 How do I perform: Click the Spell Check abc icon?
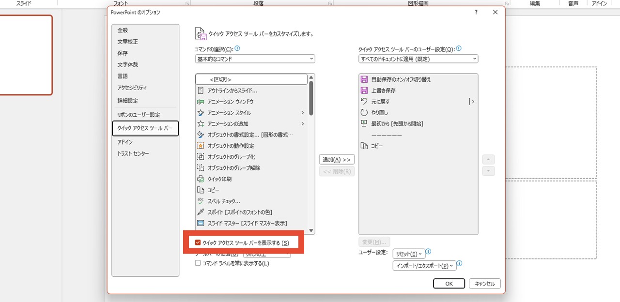point(201,201)
